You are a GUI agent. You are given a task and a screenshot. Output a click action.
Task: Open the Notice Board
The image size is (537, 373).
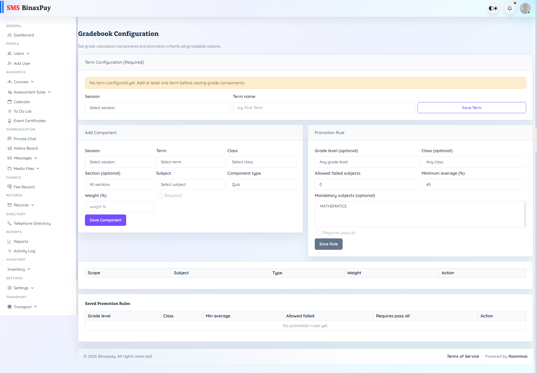click(26, 148)
